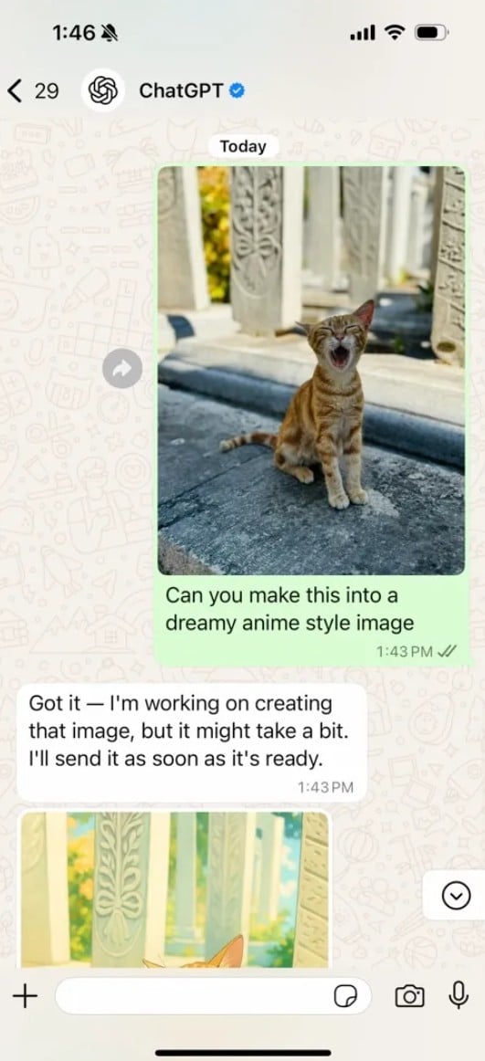The image size is (485, 1061).
Task: Tap the back arrow to chat list
Action: 15,90
